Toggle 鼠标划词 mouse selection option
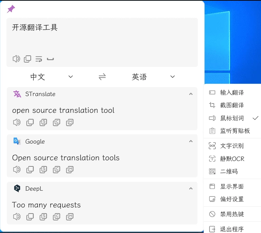Screen dimensions: 261x233 [x=232, y=118]
